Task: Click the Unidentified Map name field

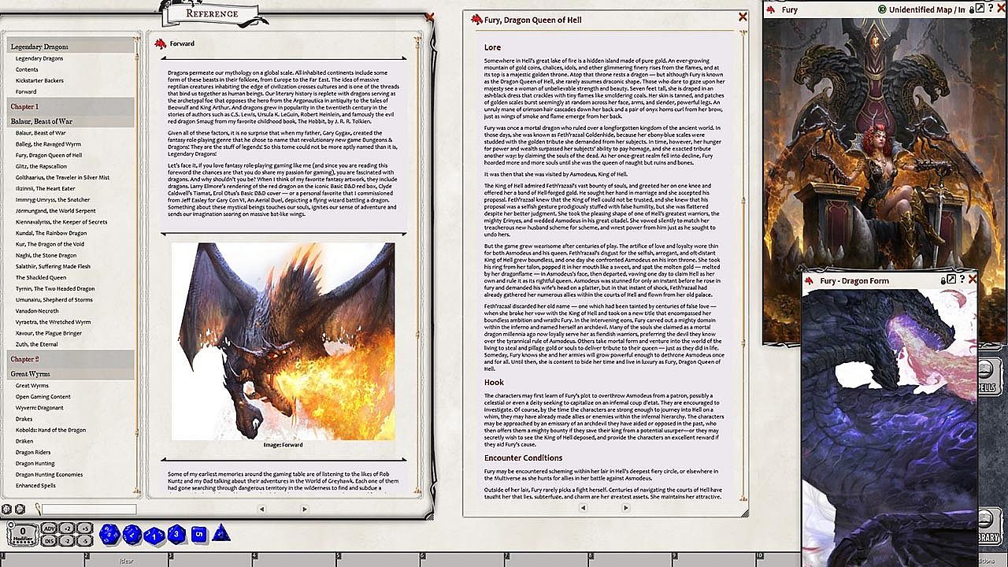Action: coord(927,9)
